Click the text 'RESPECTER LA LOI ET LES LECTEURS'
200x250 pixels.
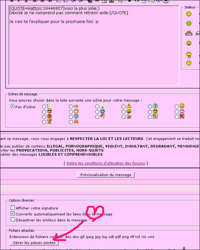click(x=107, y=139)
